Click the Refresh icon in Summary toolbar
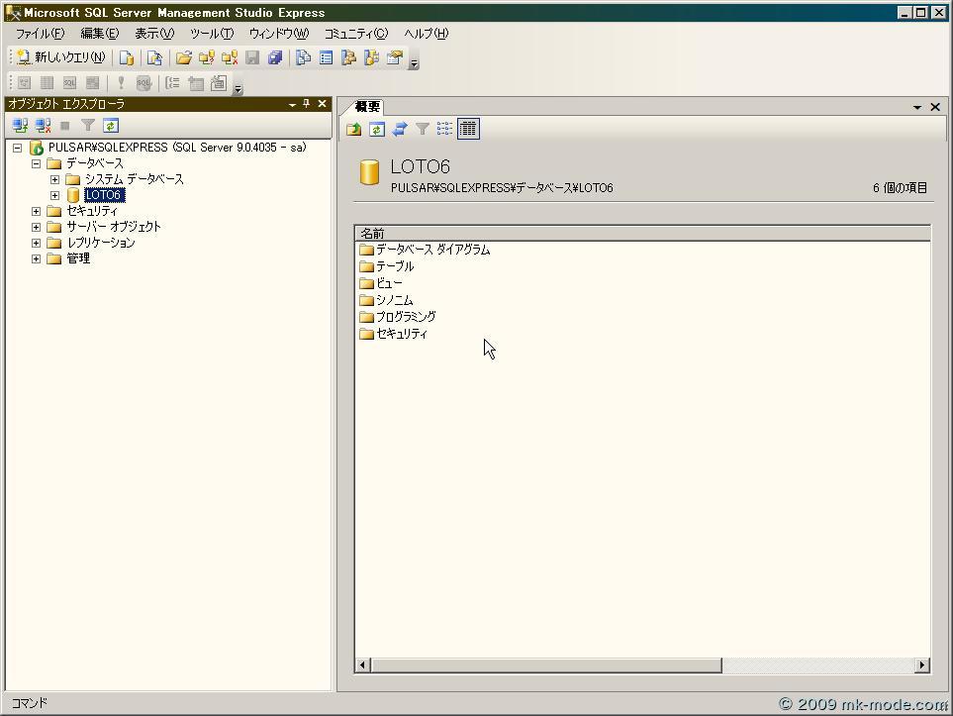This screenshot has width=953, height=716. 377,129
